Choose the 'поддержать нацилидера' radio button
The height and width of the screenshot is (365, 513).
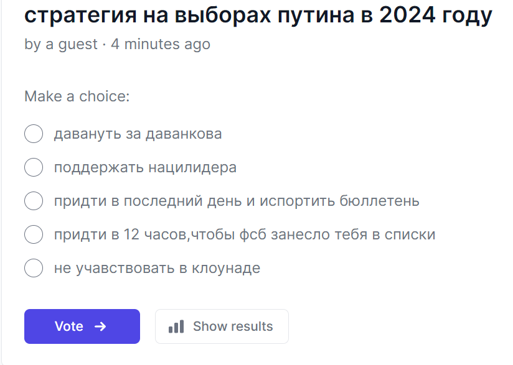34,167
